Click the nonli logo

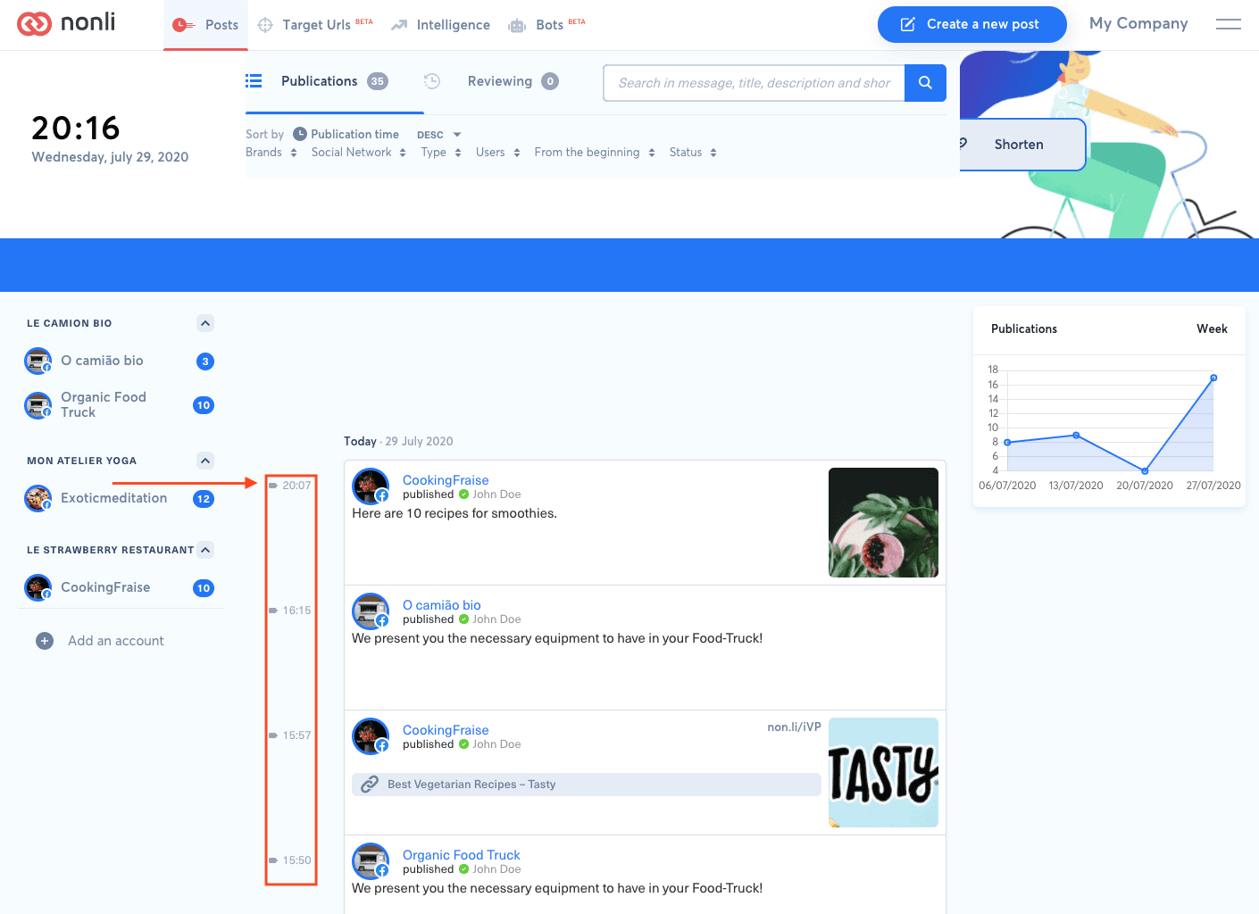point(66,23)
